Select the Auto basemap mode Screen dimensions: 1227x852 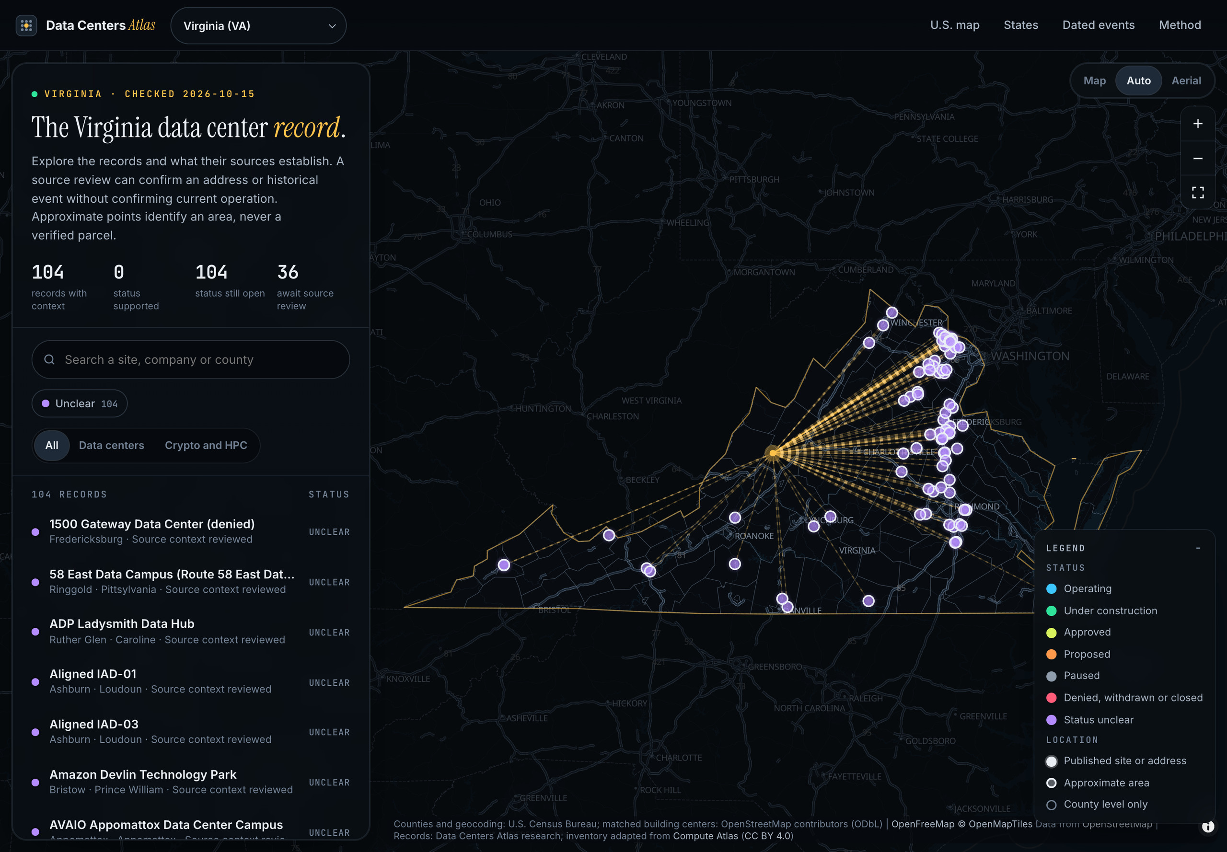[x=1138, y=81]
